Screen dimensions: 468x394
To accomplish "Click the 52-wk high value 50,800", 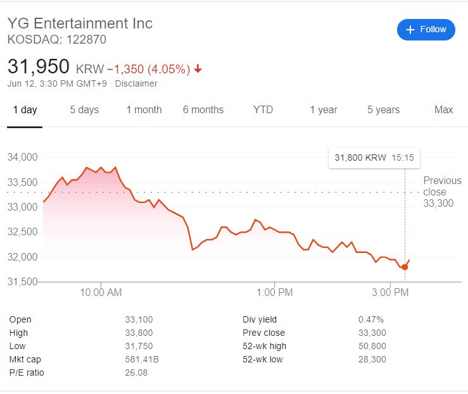I will coord(372,346).
